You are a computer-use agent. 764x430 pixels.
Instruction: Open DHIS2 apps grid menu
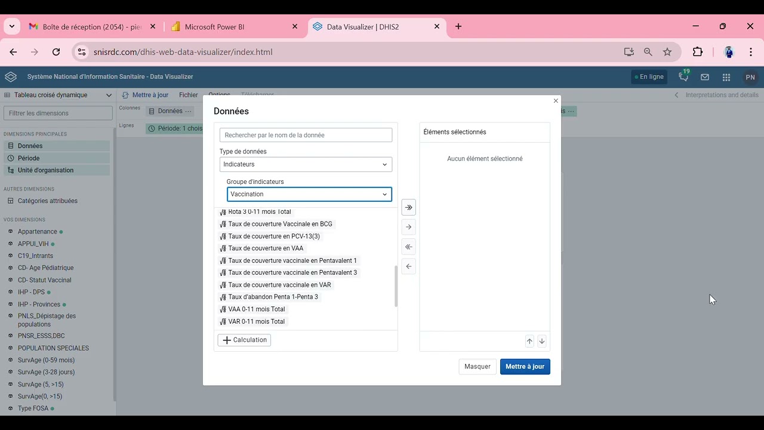click(x=726, y=77)
